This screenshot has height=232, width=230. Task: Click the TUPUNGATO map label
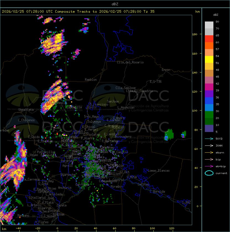point(45,192)
